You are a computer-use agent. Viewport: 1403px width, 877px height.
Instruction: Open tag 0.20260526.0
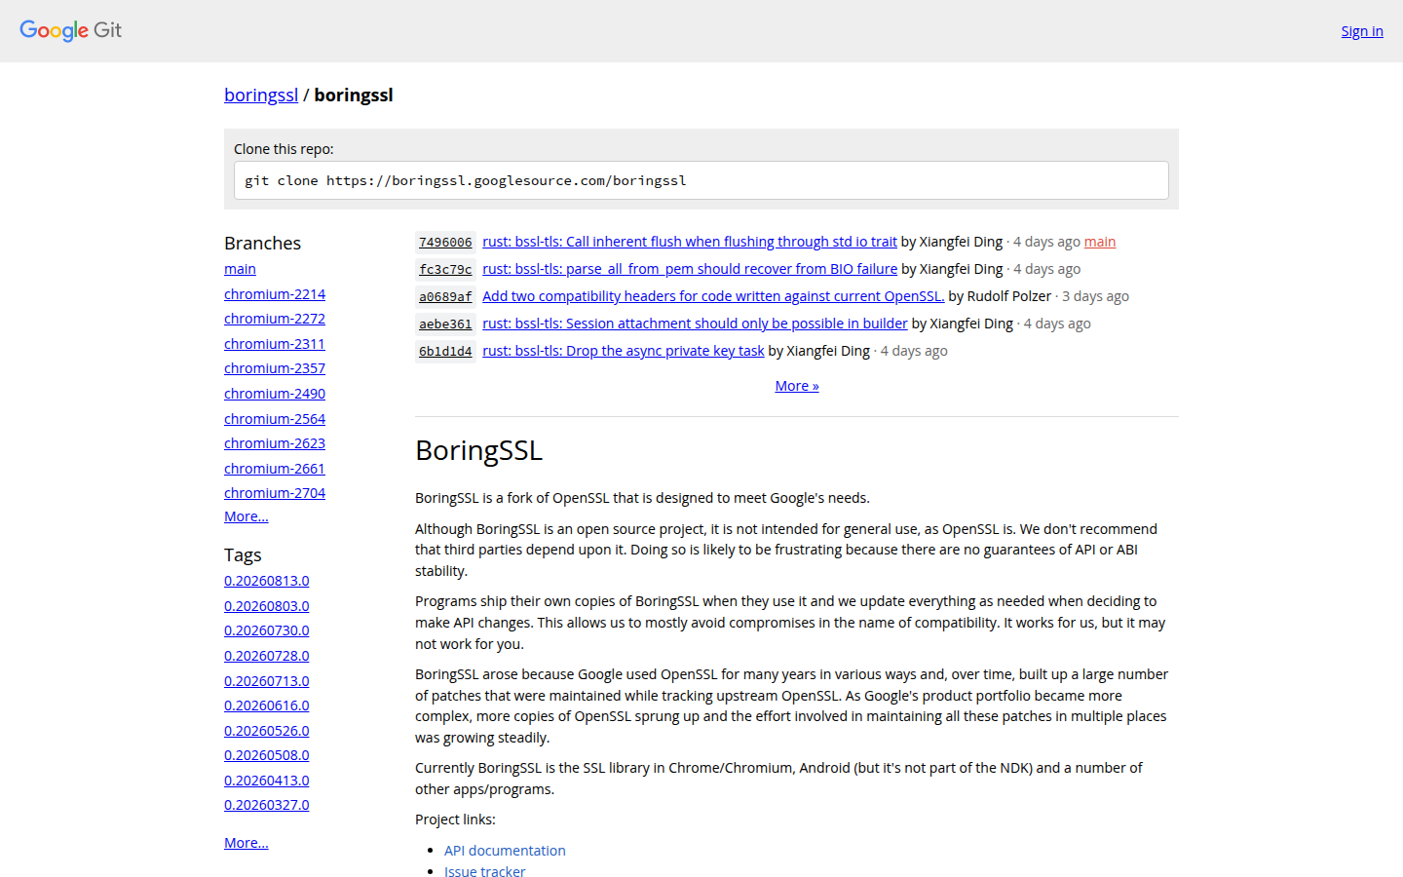tap(267, 731)
